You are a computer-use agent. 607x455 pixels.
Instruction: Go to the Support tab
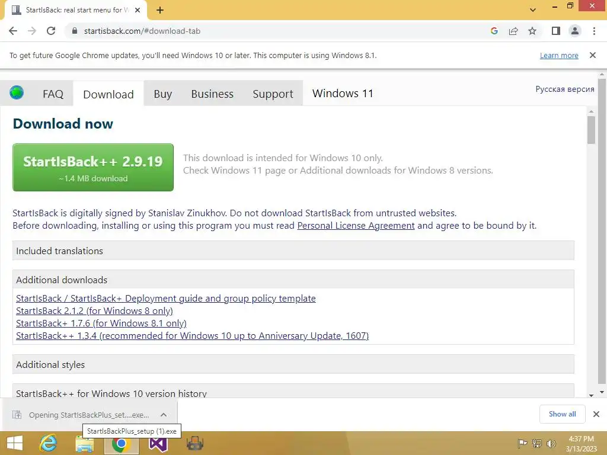point(273,94)
